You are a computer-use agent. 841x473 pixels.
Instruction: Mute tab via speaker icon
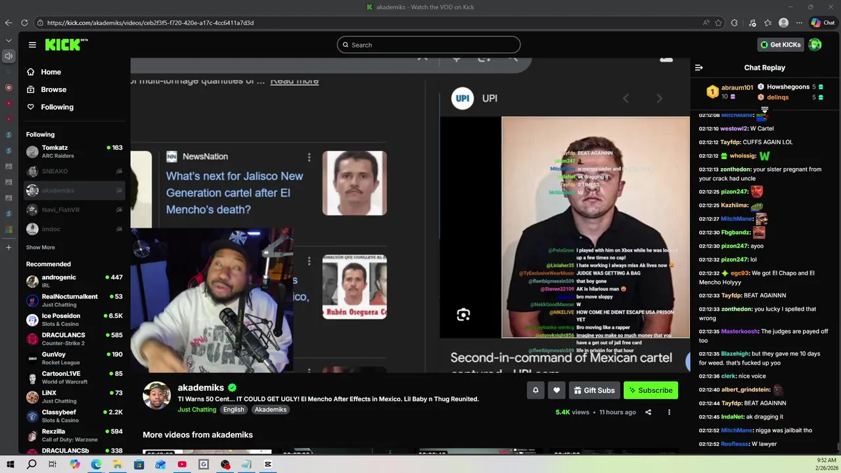(9, 56)
